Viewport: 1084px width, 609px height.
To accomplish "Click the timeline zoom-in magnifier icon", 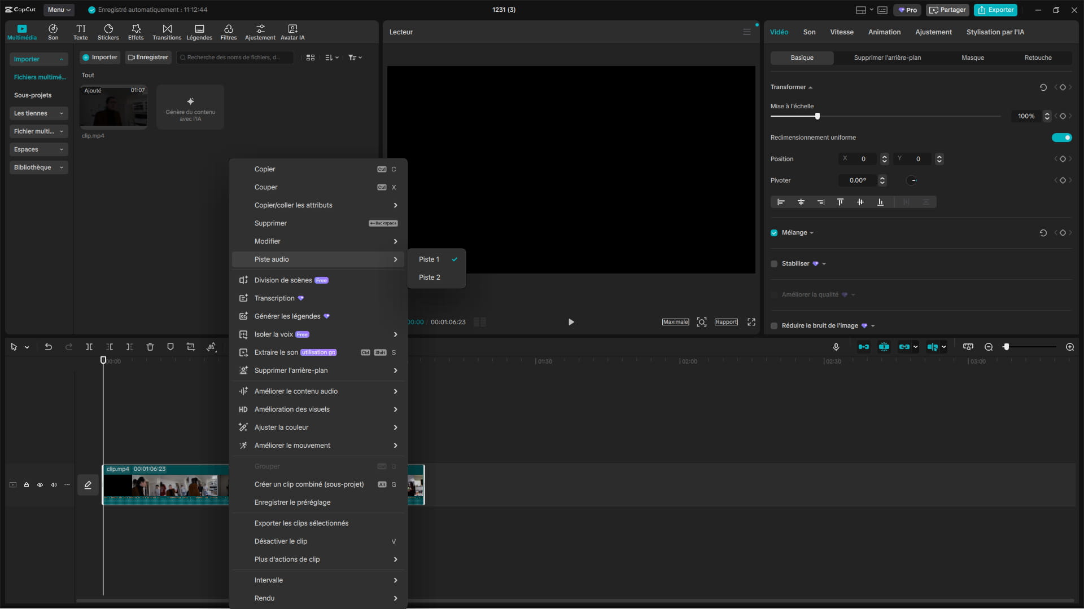I will click(1070, 347).
